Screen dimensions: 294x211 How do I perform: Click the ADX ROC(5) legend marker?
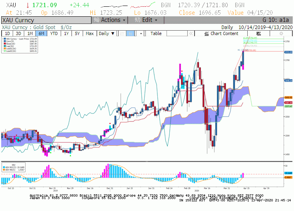(4, 168)
